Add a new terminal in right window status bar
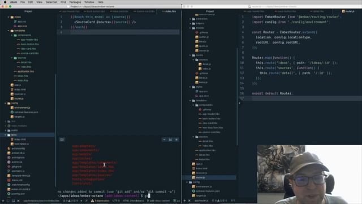 tap(184, 201)
